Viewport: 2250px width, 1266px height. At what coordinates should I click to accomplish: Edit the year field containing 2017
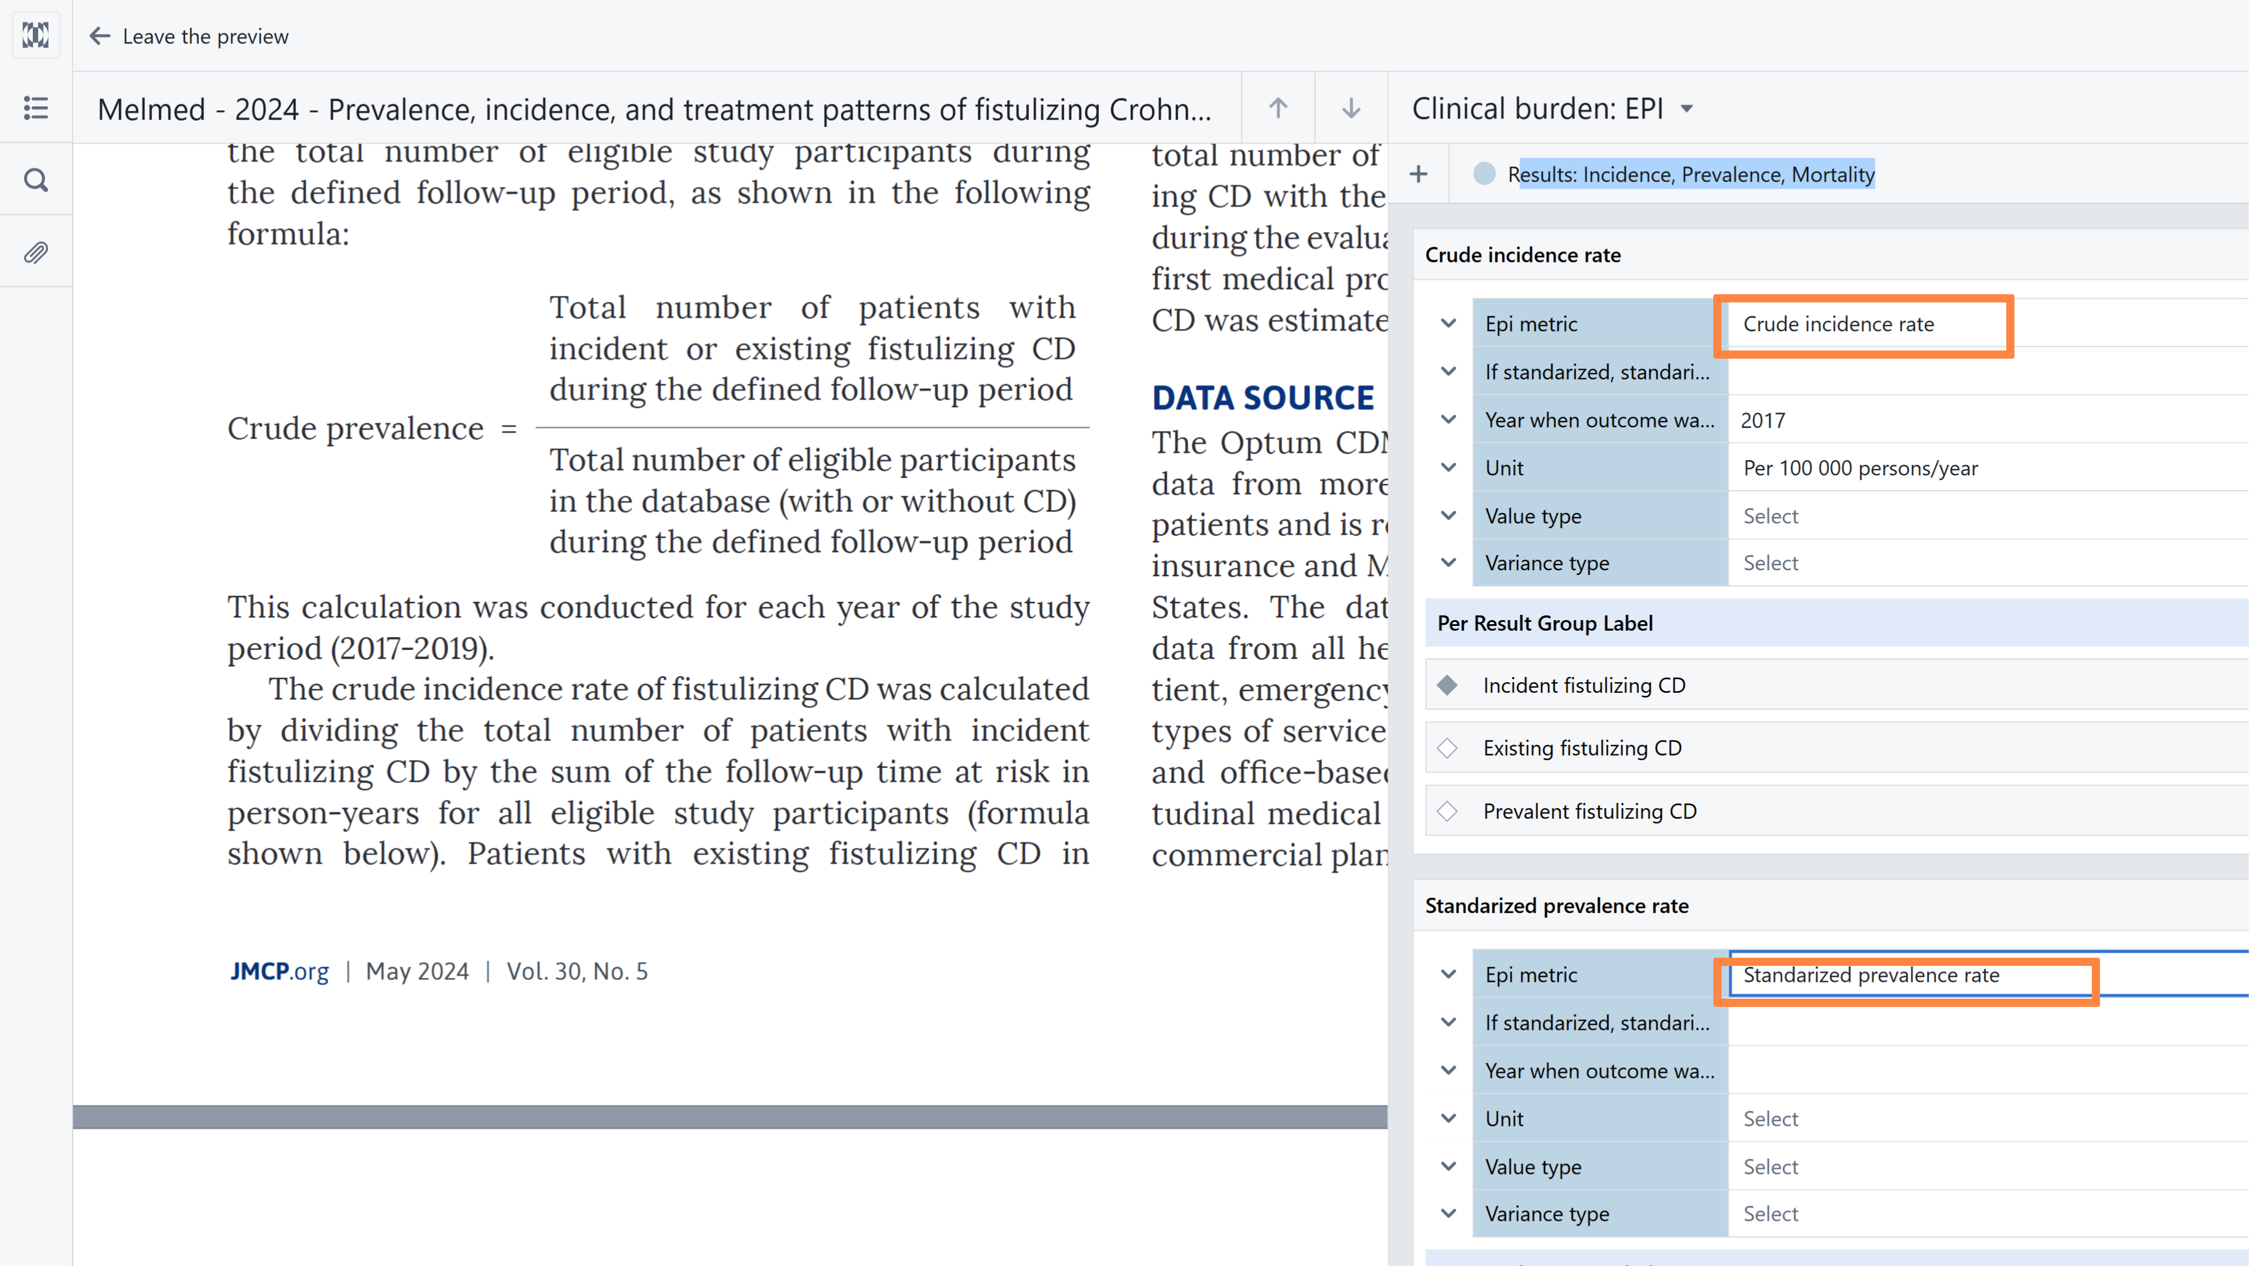tap(1989, 420)
